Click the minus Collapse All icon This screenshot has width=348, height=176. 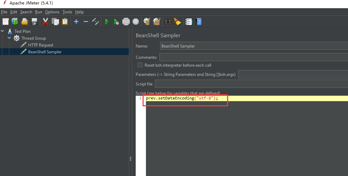click(x=86, y=22)
